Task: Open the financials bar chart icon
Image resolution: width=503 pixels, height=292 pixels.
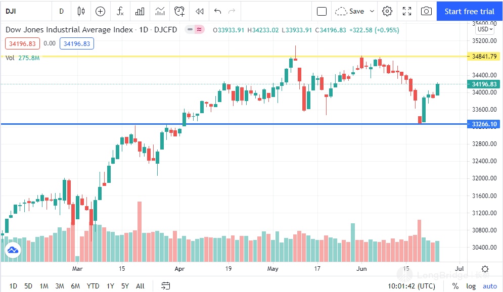Action: [x=140, y=11]
